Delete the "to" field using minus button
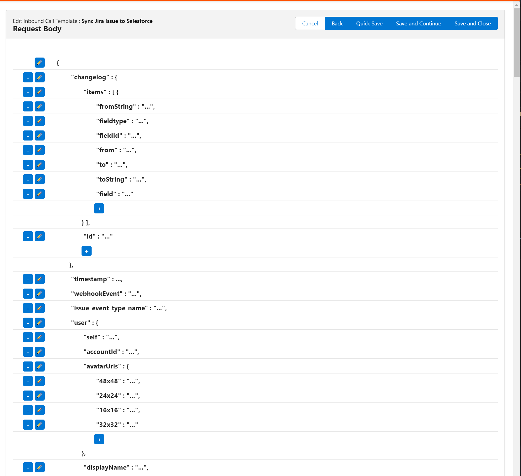Screen dimensions: 521x476 (28, 165)
